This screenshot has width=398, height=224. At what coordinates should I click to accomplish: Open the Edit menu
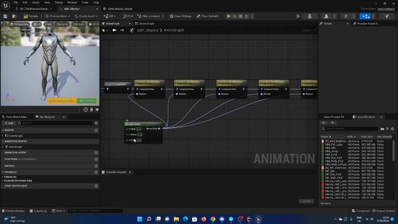25,2
